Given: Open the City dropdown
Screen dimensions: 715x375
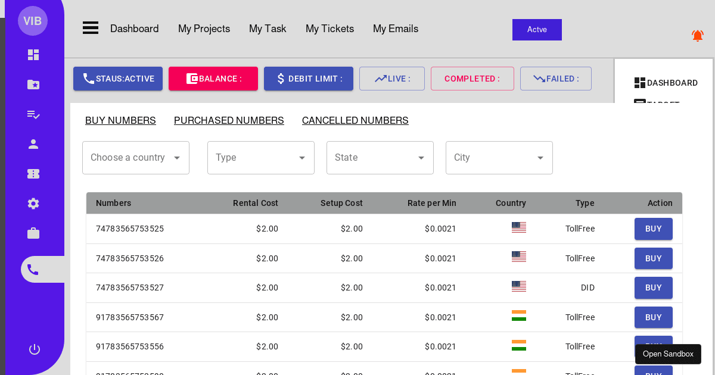Looking at the screenshot, I should 499,158.
